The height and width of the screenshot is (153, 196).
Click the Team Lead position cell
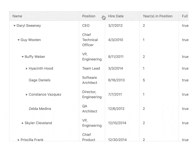click(x=91, y=68)
